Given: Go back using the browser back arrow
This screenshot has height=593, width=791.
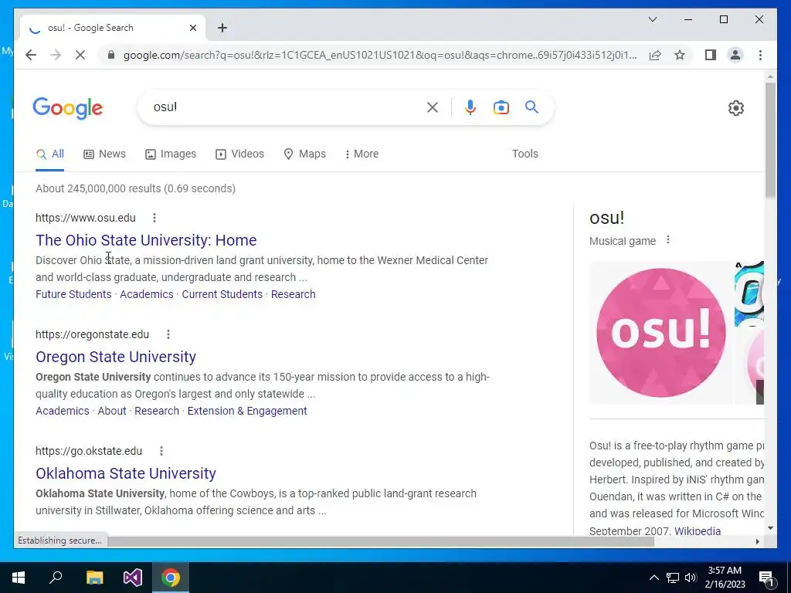Looking at the screenshot, I should point(31,55).
